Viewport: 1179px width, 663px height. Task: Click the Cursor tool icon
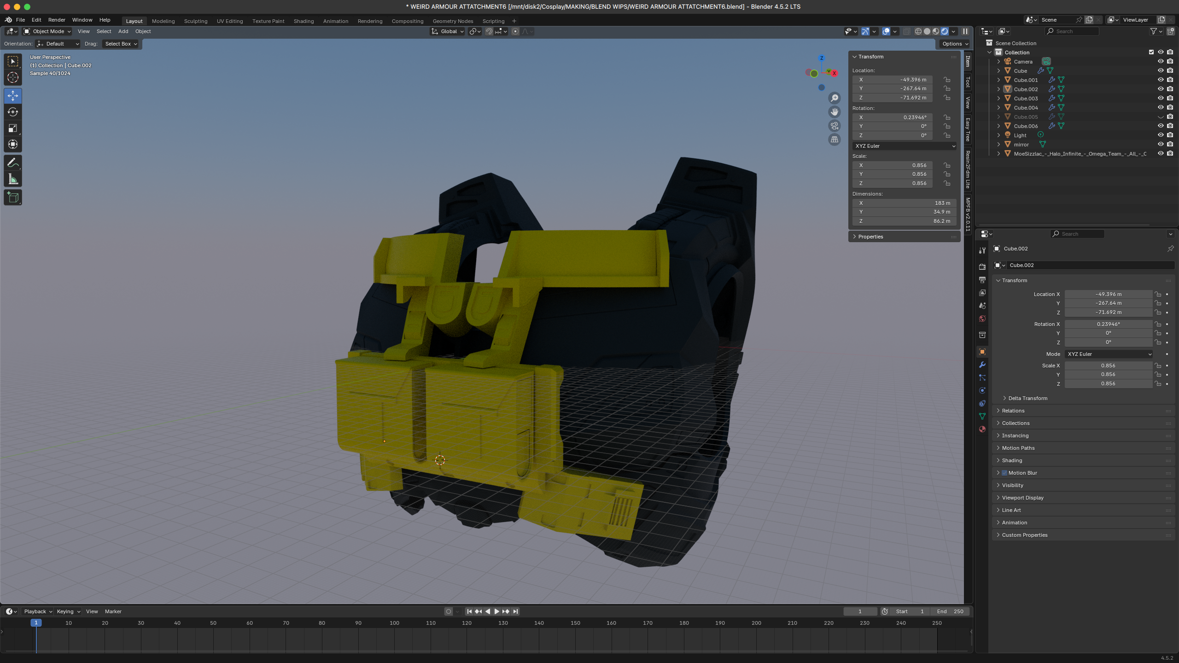[x=13, y=77]
